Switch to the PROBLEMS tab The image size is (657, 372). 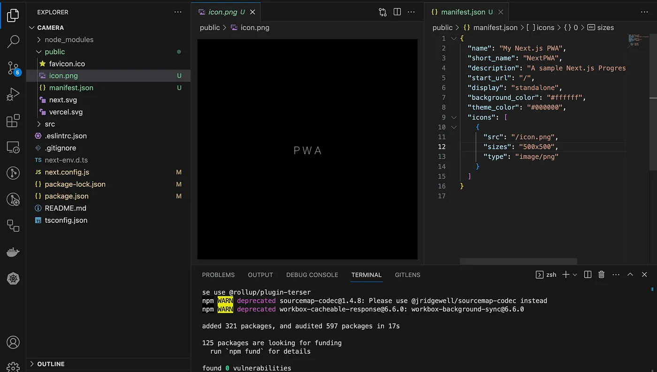[218, 275]
